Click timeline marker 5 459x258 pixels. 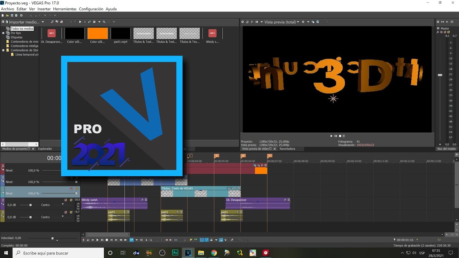[x=216, y=156]
